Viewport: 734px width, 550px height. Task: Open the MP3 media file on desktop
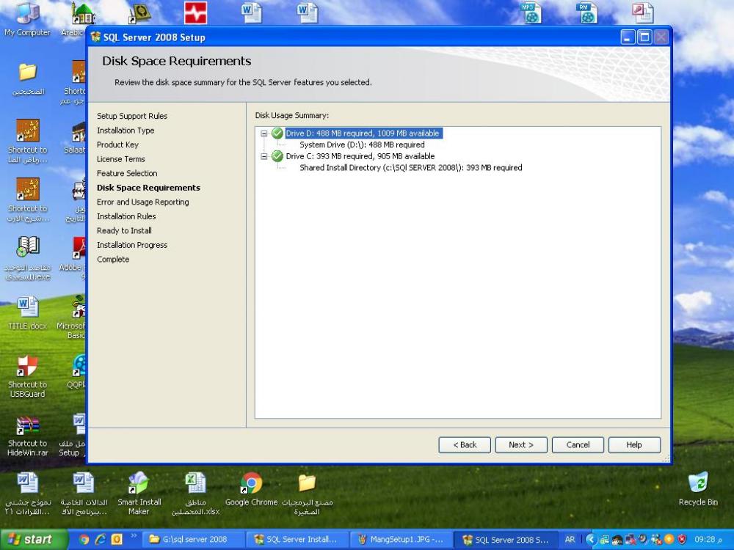click(x=531, y=12)
